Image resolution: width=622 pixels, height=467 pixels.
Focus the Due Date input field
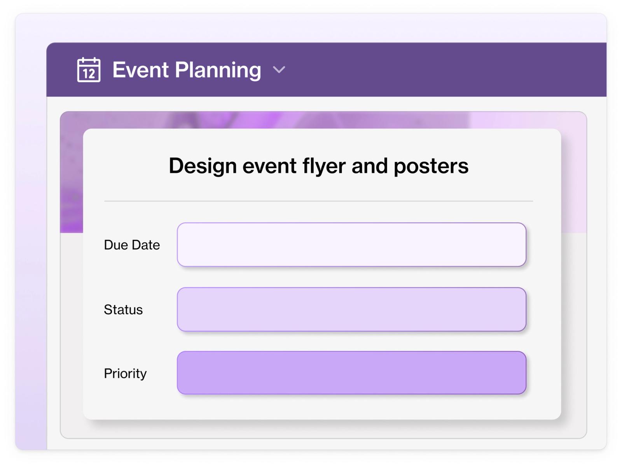(x=351, y=244)
